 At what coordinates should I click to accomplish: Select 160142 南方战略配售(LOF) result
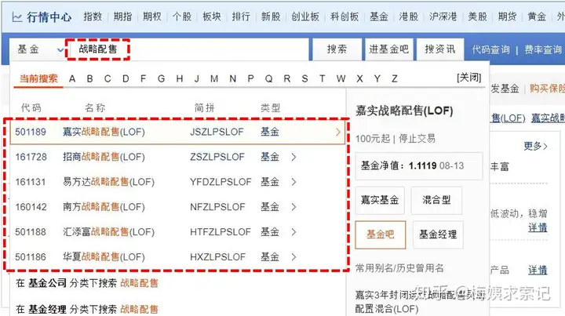177,207
